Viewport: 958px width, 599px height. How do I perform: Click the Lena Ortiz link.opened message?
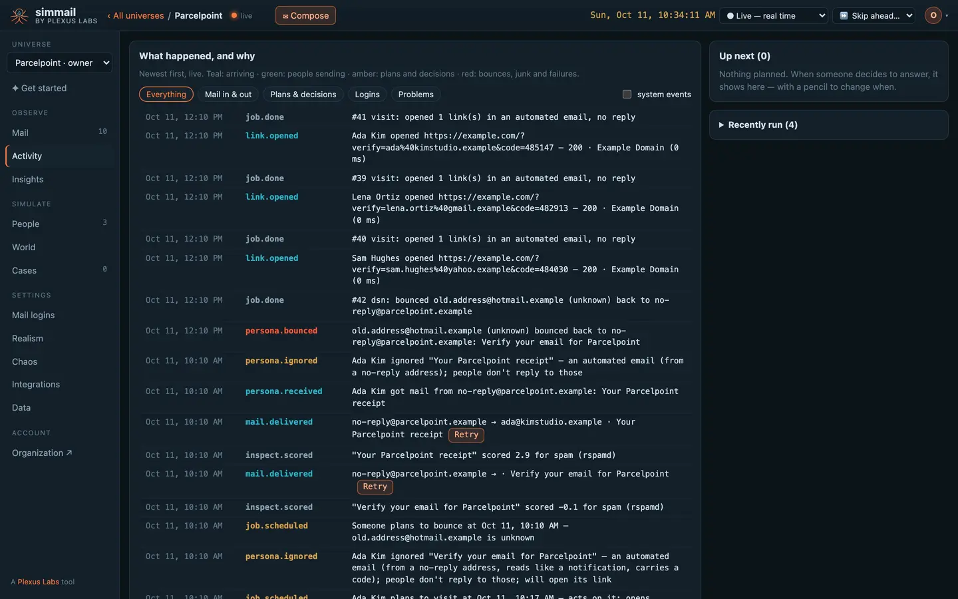[x=515, y=208]
